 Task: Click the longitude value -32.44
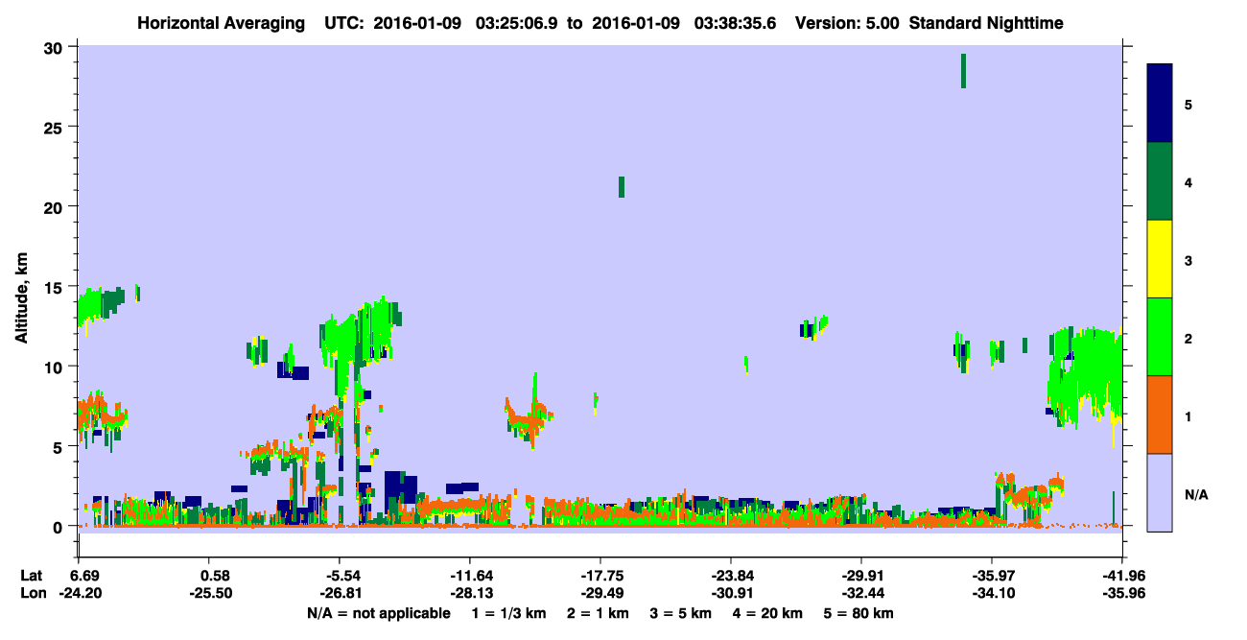pyautogui.click(x=861, y=594)
